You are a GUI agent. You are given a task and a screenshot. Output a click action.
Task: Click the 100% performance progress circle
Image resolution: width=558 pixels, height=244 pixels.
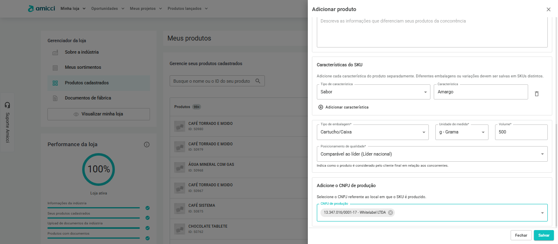(99, 169)
